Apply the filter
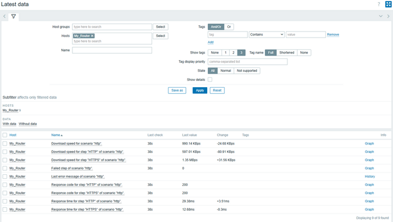The width and height of the screenshot is (393, 222). [200, 90]
